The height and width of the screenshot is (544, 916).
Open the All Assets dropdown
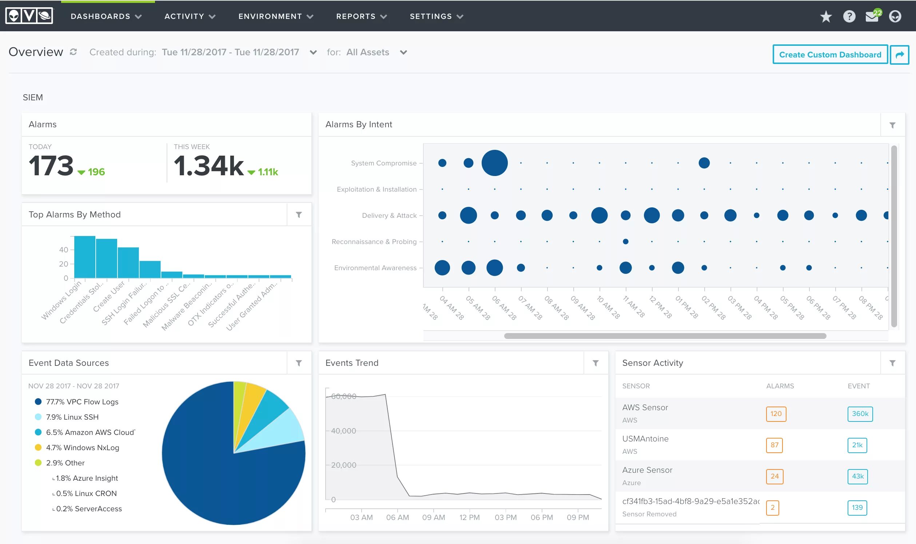[403, 52]
